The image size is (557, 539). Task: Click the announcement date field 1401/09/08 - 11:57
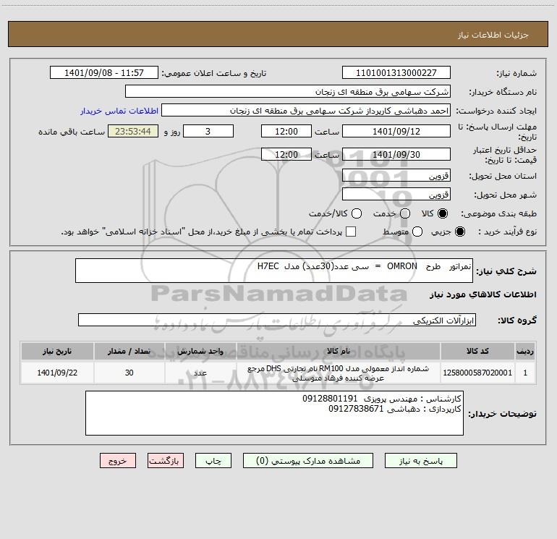(x=103, y=73)
